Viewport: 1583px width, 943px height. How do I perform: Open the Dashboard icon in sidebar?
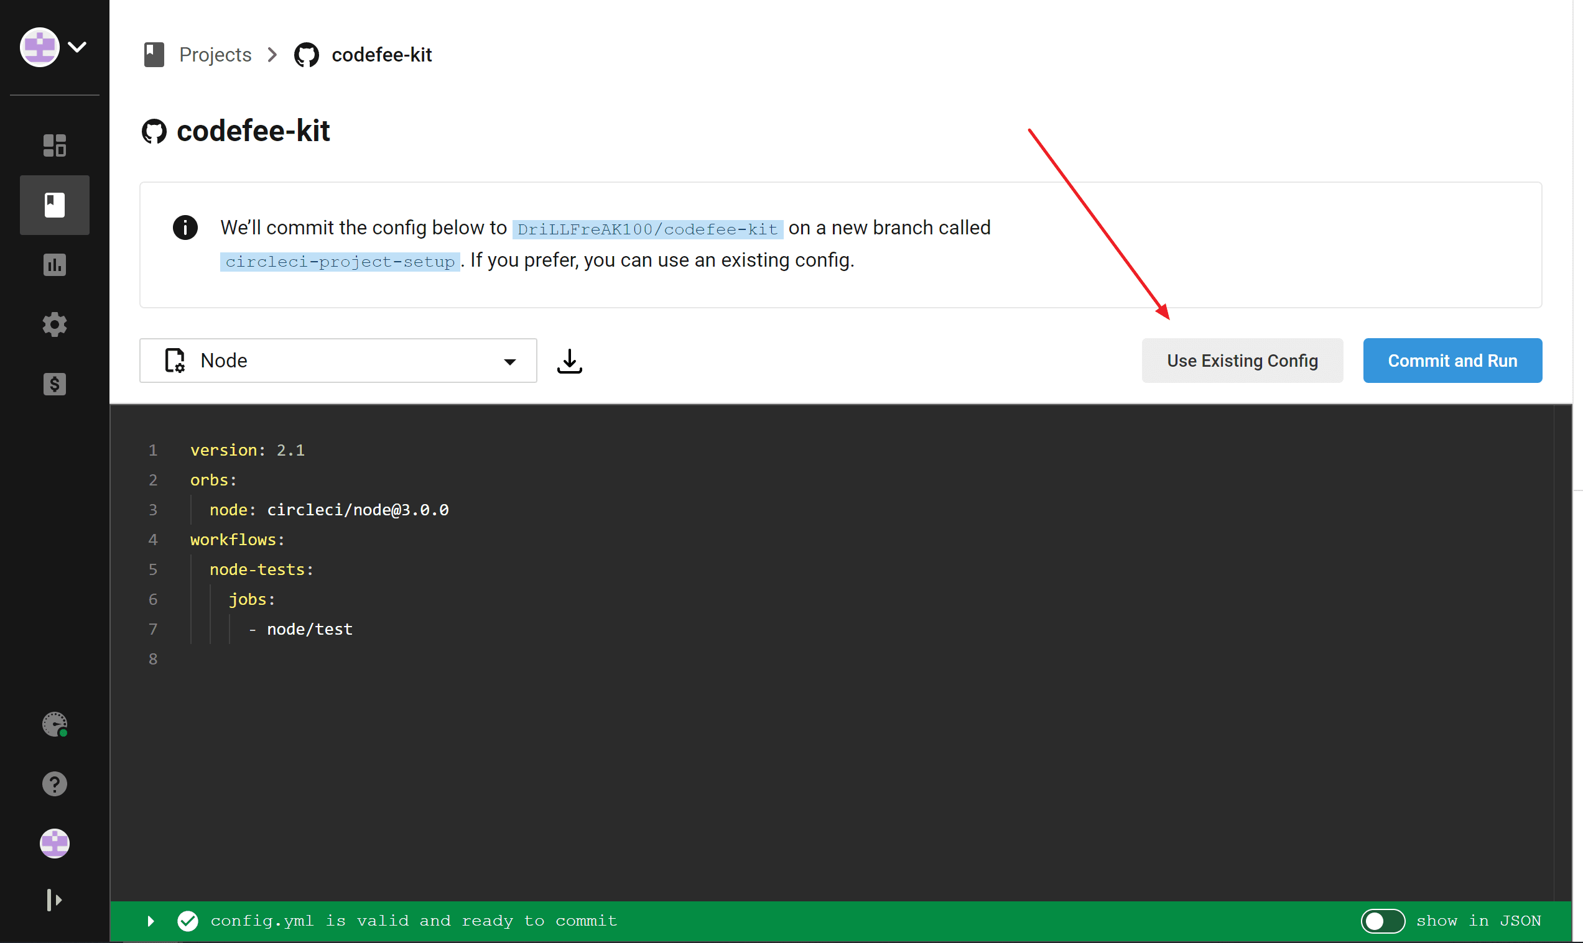[x=55, y=145]
